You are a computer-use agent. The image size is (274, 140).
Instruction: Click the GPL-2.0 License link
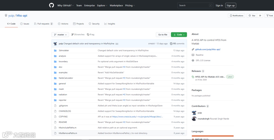203,60
